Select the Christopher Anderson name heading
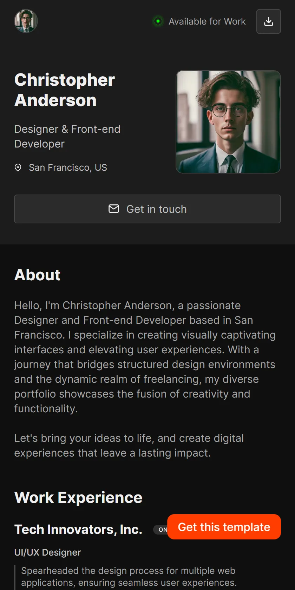This screenshot has height=590, width=295. pos(65,90)
